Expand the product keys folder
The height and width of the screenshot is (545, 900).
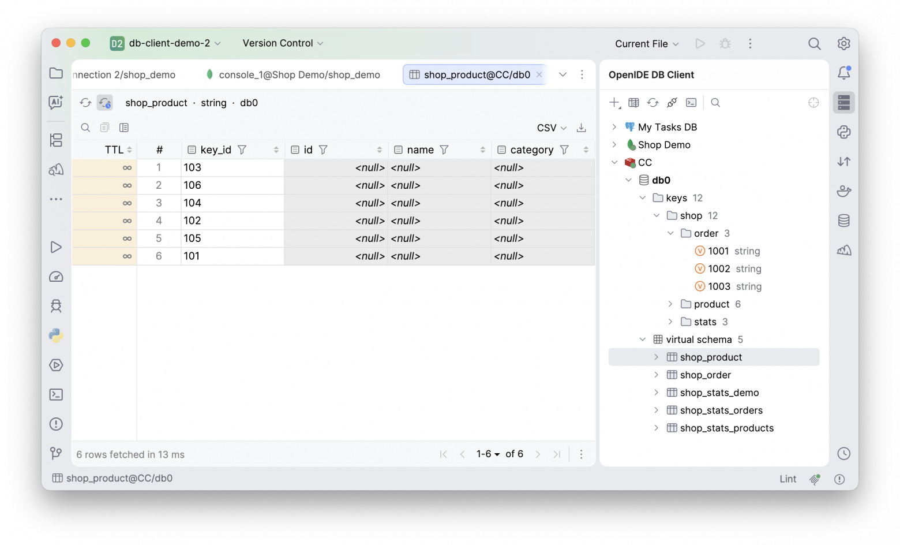670,304
